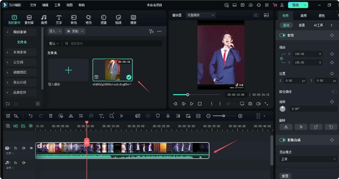Toggle the 形变 transform switch
Screen dimensions: 339x179
point(282,35)
